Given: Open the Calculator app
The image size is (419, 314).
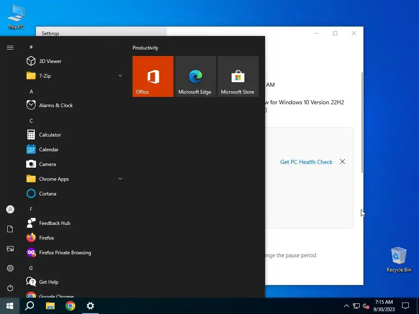Looking at the screenshot, I should pos(75,135).
